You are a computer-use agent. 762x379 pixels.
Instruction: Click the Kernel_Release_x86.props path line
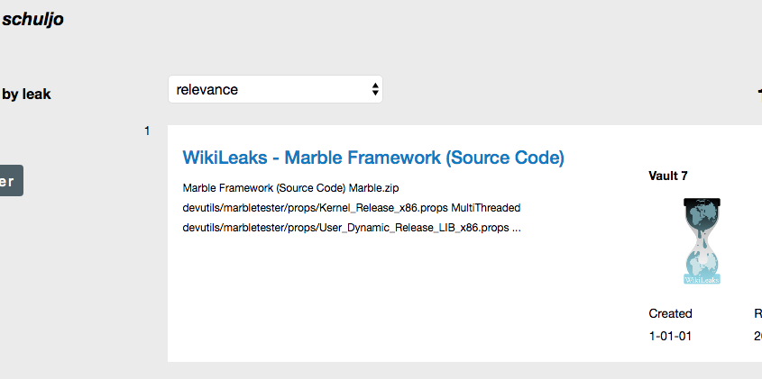pyautogui.click(x=352, y=208)
